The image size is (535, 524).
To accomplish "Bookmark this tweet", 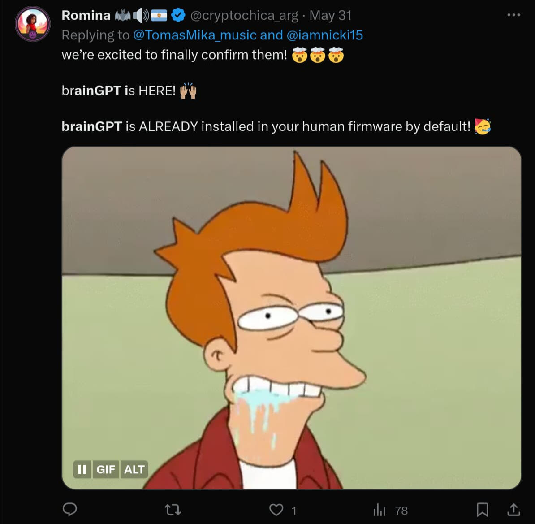I will pos(482,510).
